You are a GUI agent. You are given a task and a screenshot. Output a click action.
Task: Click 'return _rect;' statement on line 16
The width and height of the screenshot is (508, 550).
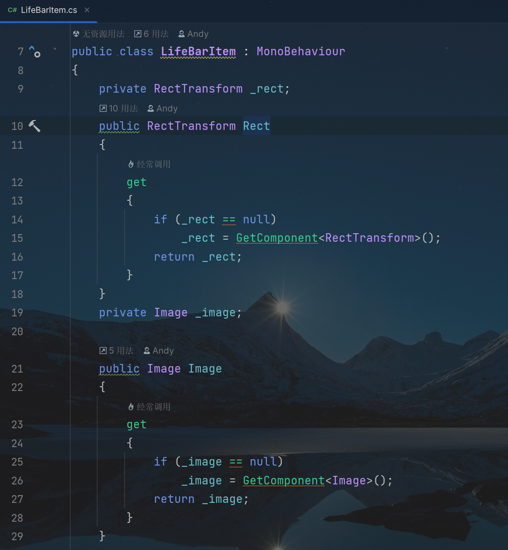pyautogui.click(x=198, y=257)
